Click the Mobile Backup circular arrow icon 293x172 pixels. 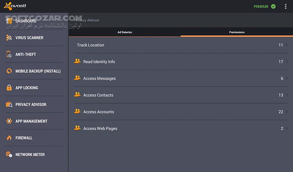click(x=9, y=71)
